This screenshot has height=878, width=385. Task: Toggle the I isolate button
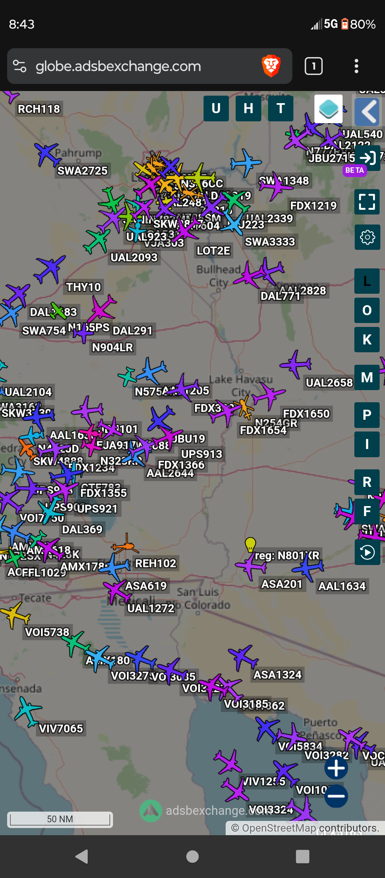point(367,444)
